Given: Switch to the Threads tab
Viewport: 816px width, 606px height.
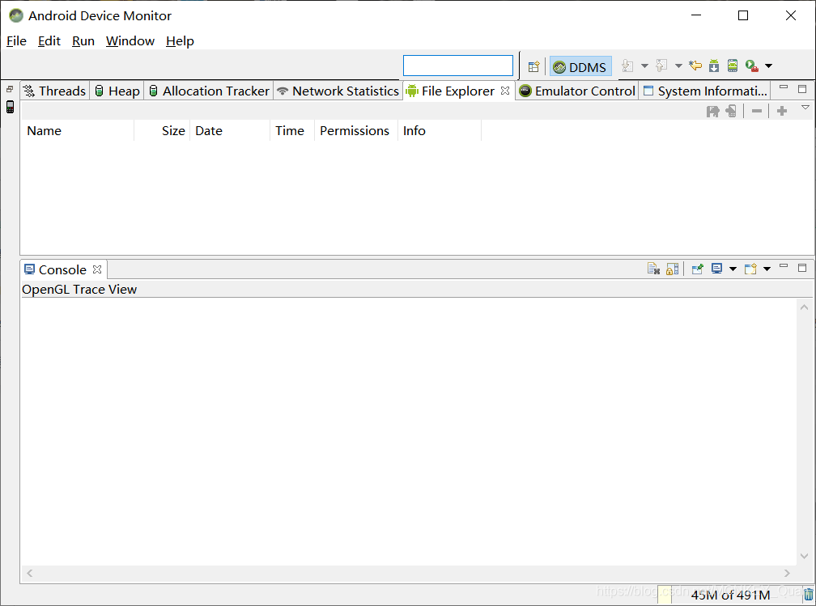Looking at the screenshot, I should tap(55, 91).
